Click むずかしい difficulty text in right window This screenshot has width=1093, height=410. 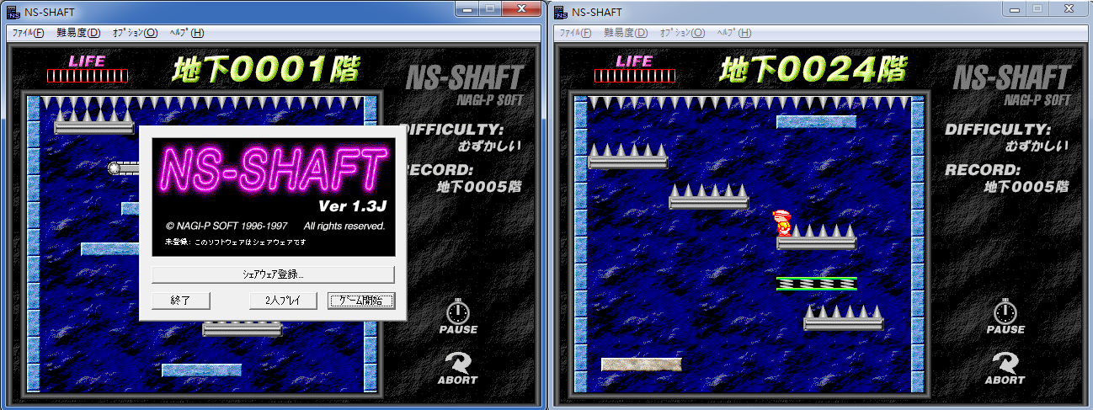point(1037,146)
